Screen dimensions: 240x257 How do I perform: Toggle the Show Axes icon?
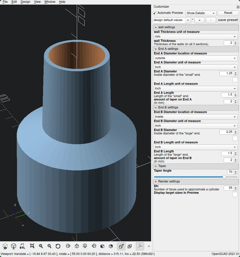[x=140, y=246]
